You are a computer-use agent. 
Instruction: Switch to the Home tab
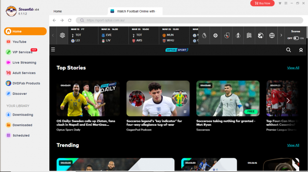click(x=58, y=11)
